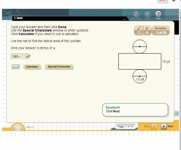Image resolution: width=181 pixels, height=150 pixels.
Task: Open the Menu list icon
Action: [18, 128]
